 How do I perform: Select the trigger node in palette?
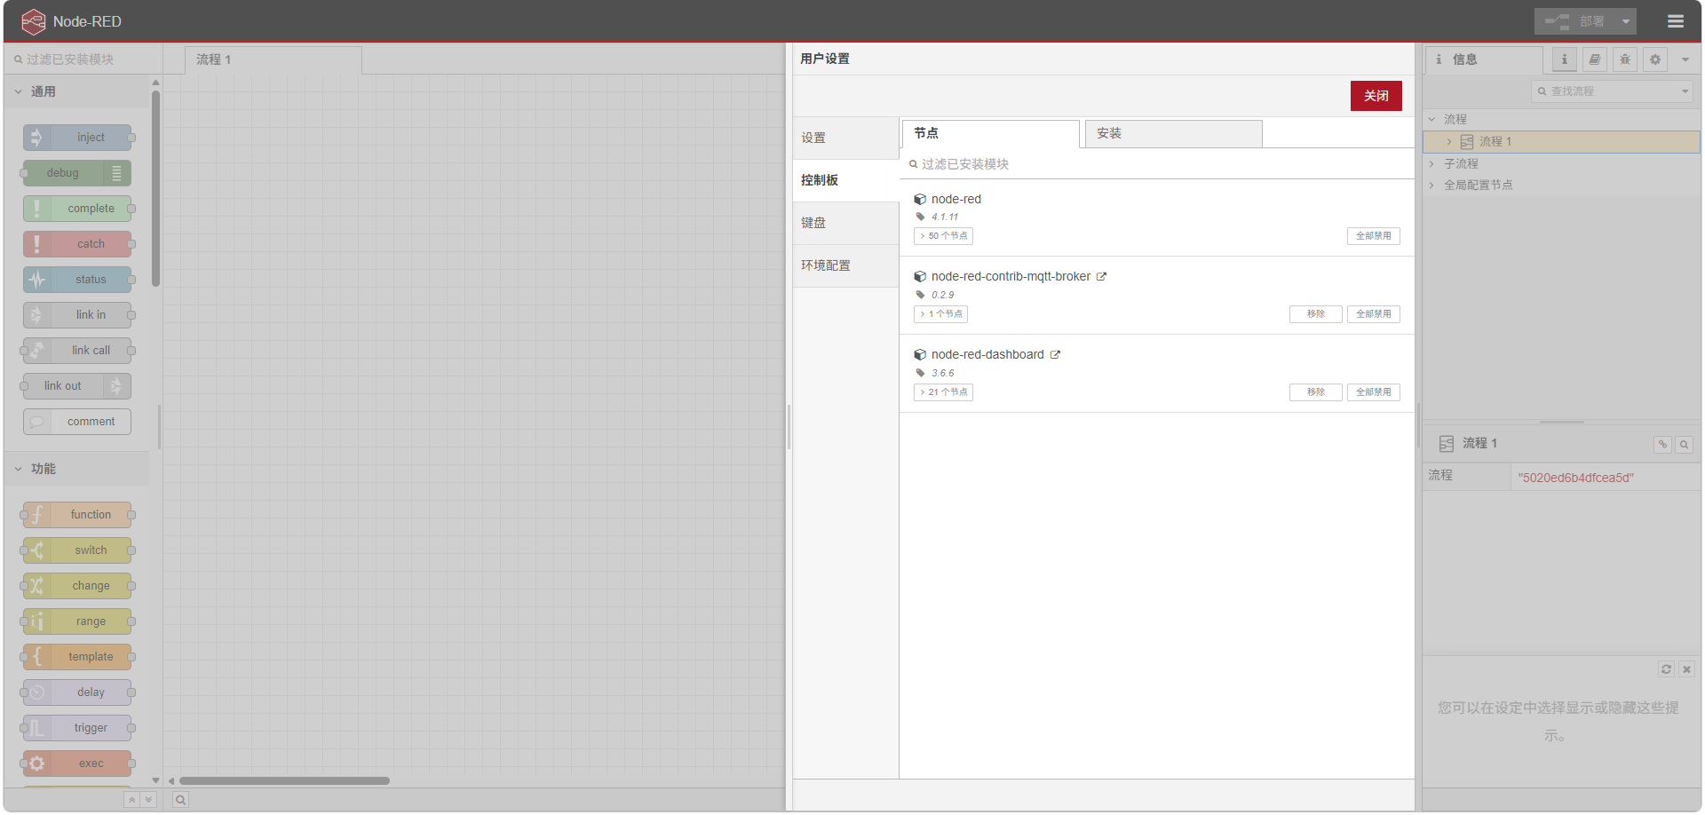pyautogui.click(x=77, y=728)
